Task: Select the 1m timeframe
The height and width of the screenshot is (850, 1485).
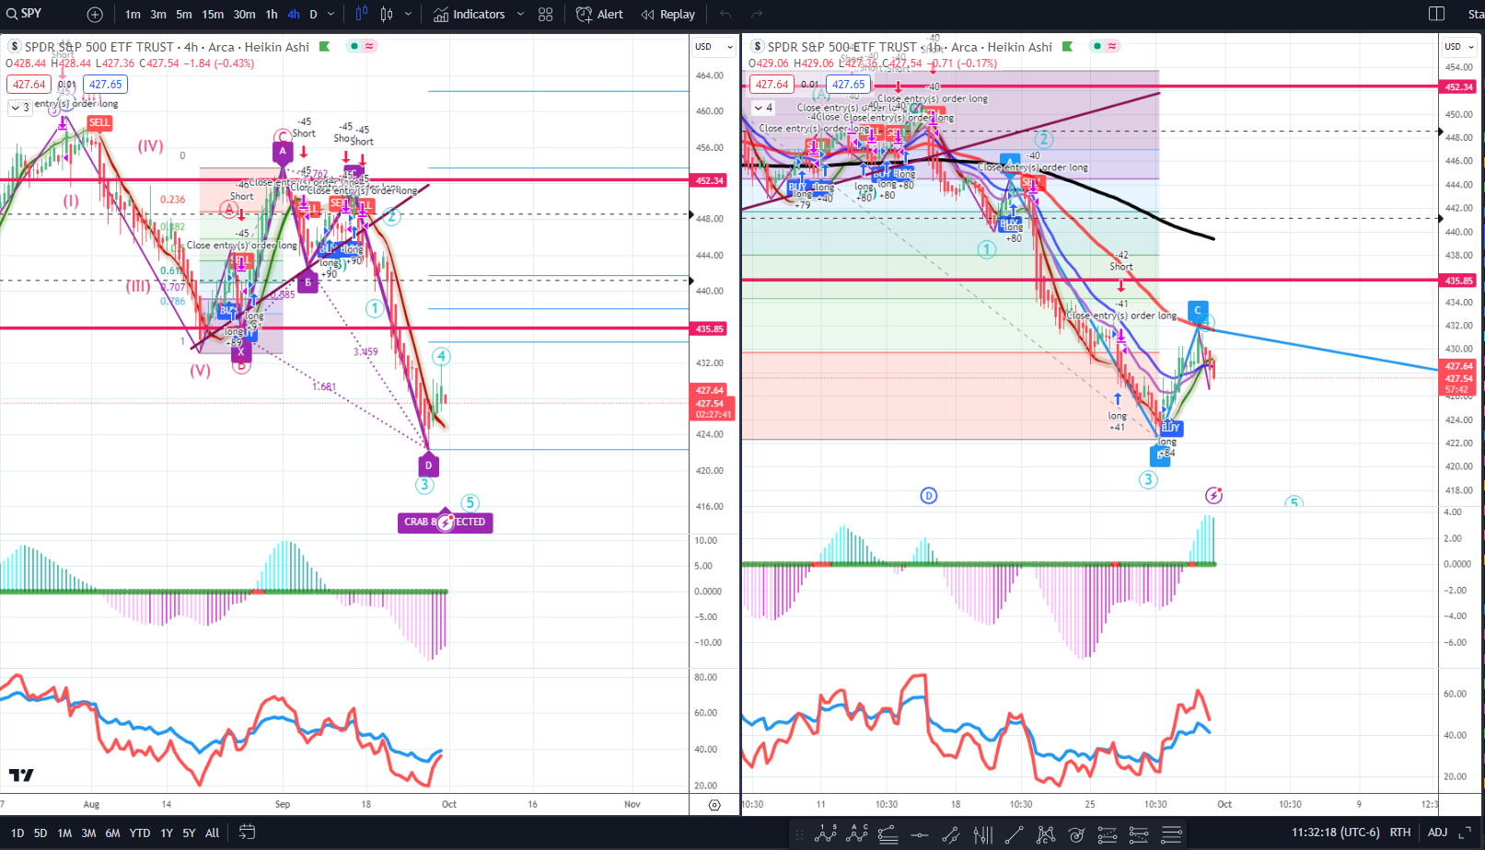Action: click(x=133, y=15)
